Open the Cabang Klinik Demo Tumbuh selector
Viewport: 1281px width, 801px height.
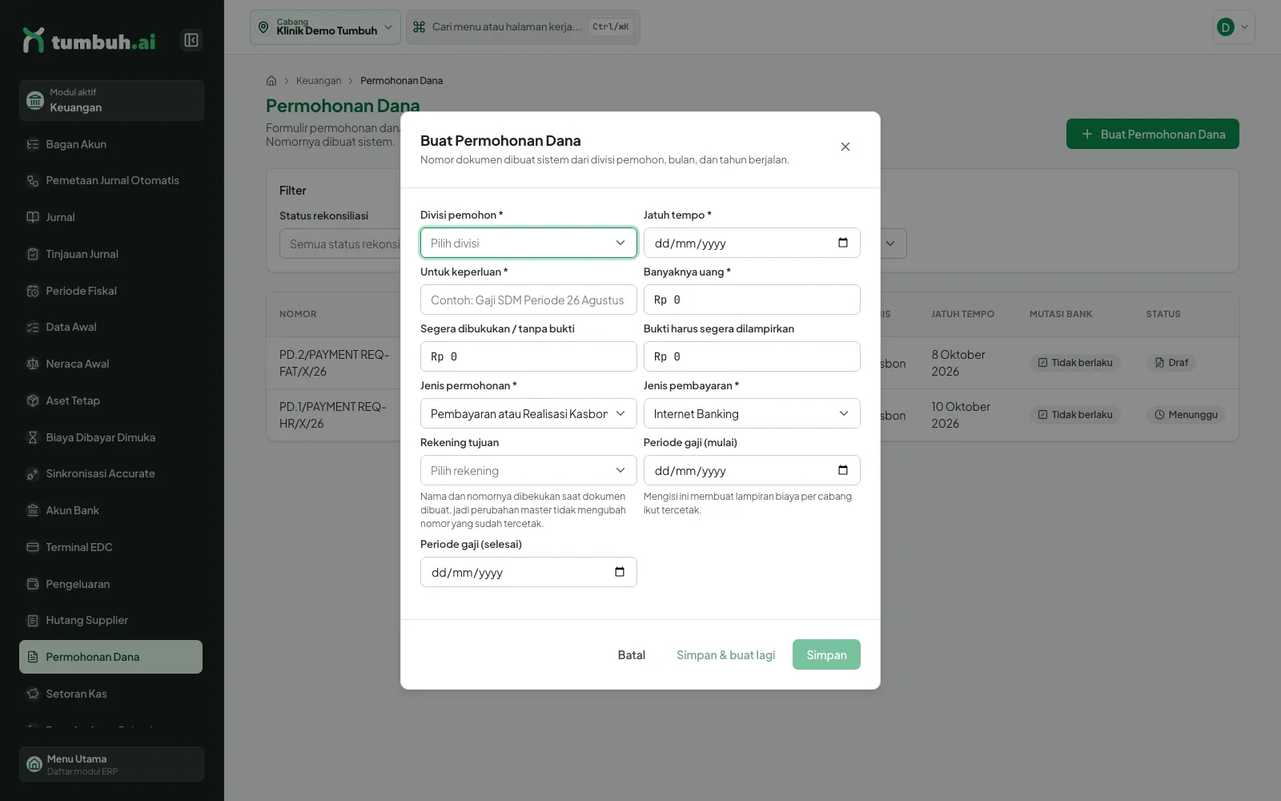click(325, 27)
